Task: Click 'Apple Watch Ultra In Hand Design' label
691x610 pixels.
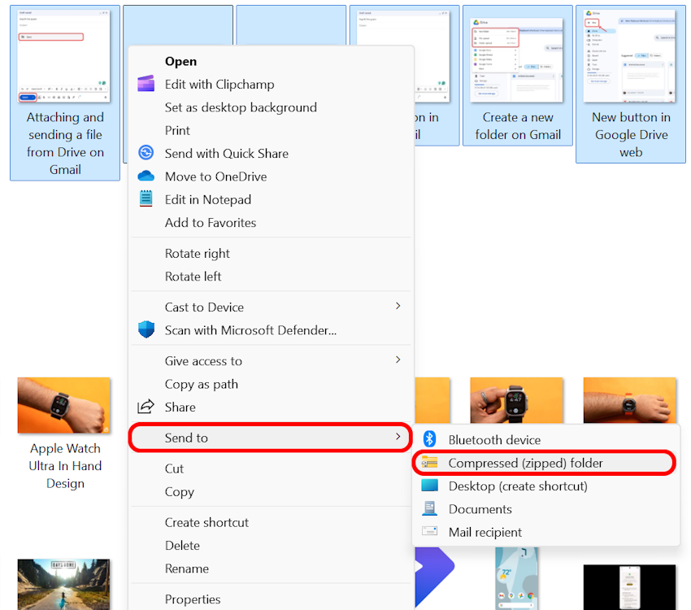Action: click(65, 466)
